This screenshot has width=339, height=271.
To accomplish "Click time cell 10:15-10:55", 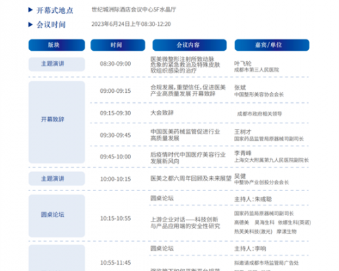I will click(115, 218).
